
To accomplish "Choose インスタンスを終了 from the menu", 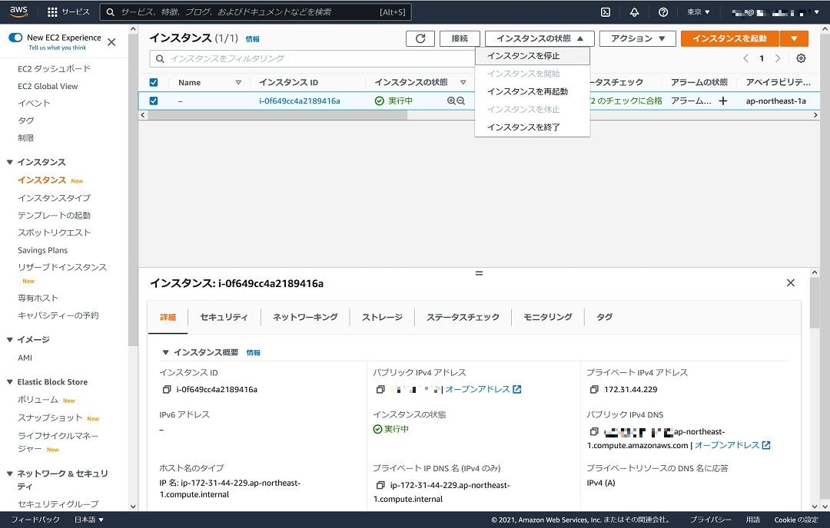I will click(x=533, y=127).
